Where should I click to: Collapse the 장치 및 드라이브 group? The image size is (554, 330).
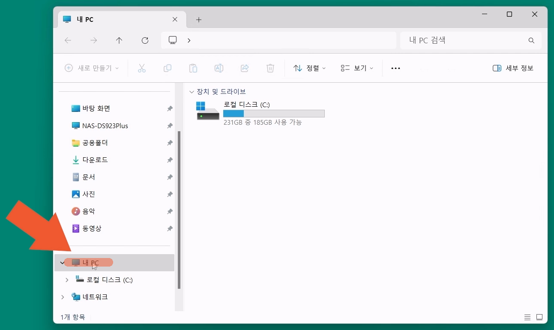point(192,92)
